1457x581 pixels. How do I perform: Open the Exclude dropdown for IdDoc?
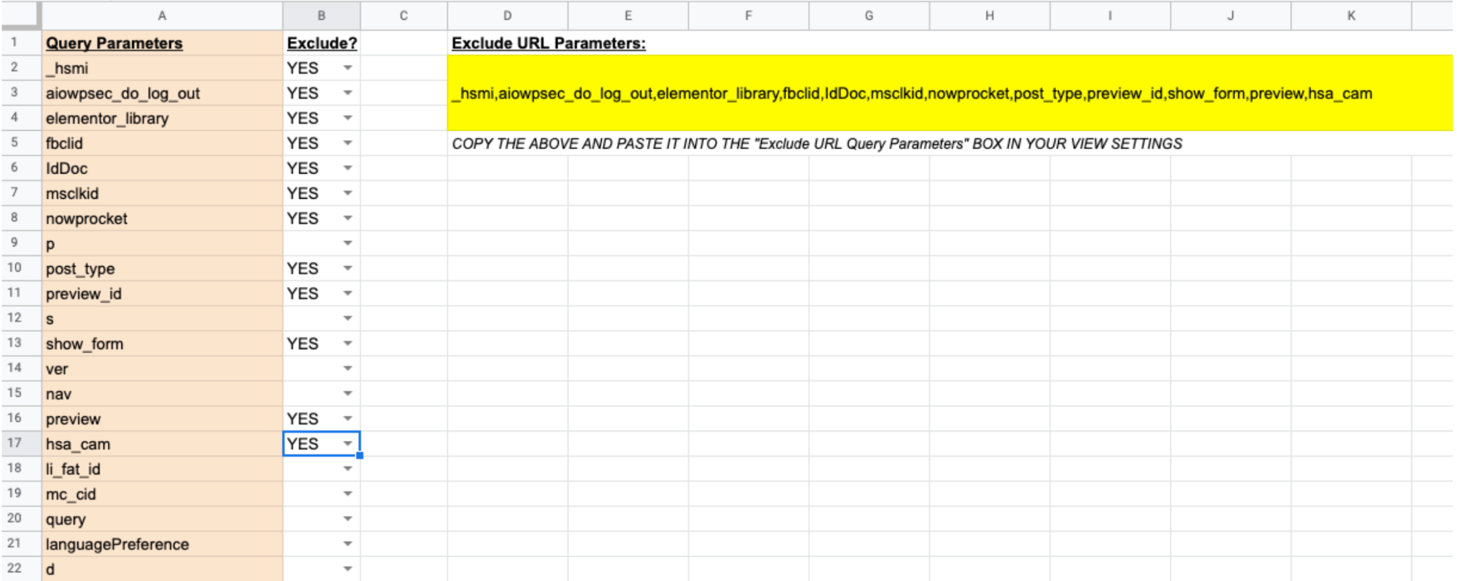[x=347, y=168]
